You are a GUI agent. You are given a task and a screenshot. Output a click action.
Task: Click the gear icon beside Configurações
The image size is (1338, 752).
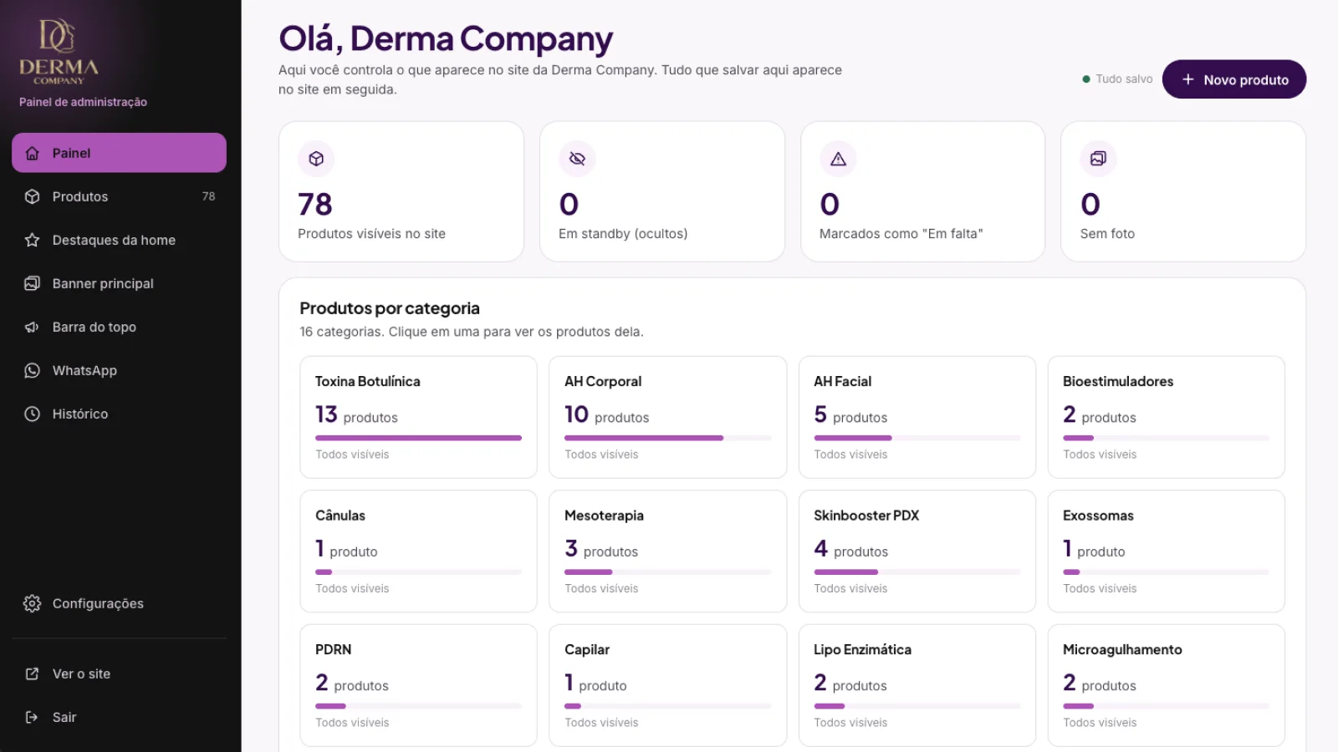(33, 603)
